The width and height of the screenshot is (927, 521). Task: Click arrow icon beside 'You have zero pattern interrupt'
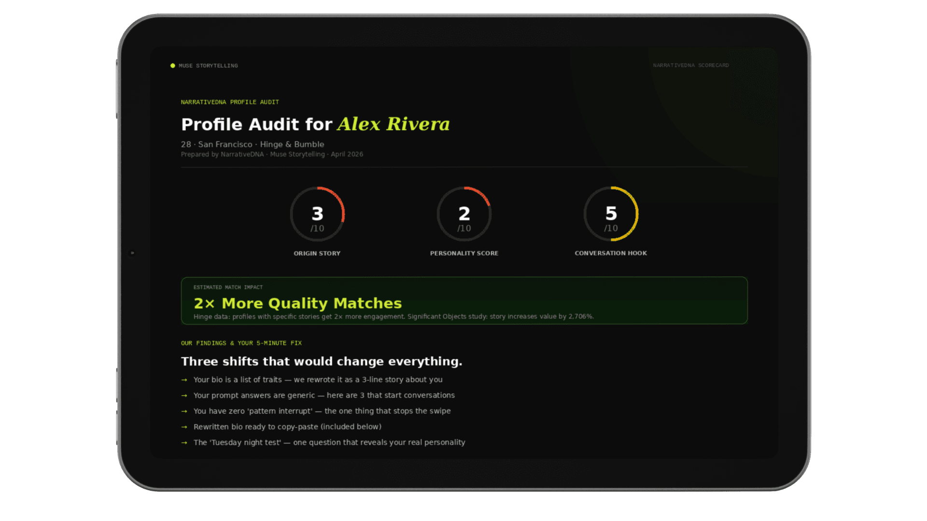tap(184, 411)
